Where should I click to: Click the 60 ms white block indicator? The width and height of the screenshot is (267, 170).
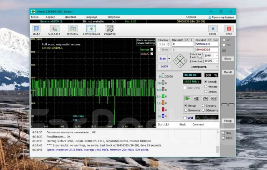(163, 76)
